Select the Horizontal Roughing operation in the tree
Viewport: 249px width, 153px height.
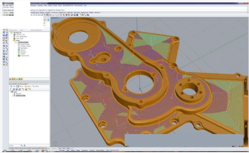[24, 42]
